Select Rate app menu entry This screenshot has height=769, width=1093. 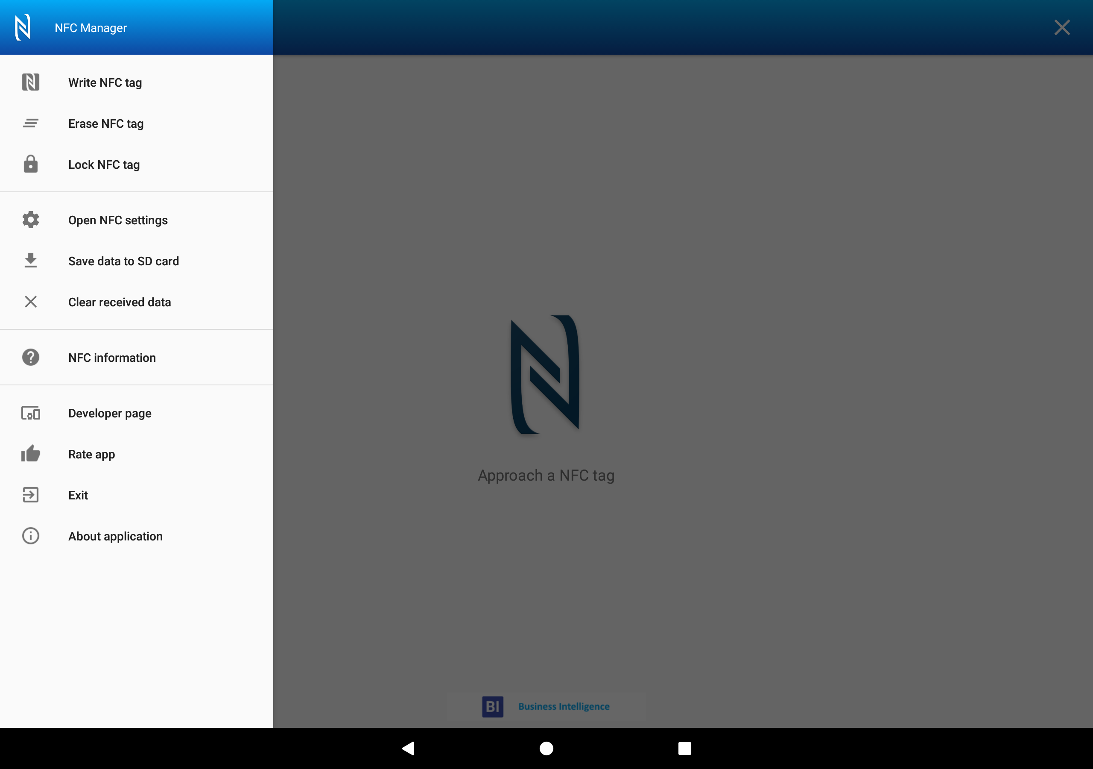[x=137, y=454]
